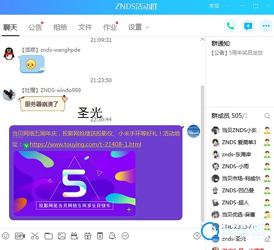Open the touying.com t-21408-1 link

click(85, 144)
